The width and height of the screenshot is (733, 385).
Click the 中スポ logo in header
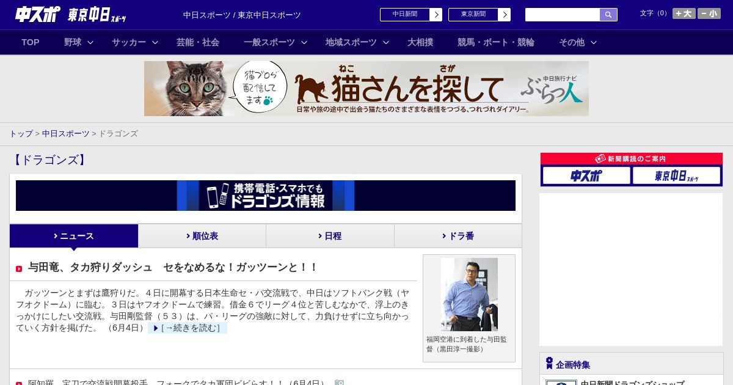(x=37, y=14)
